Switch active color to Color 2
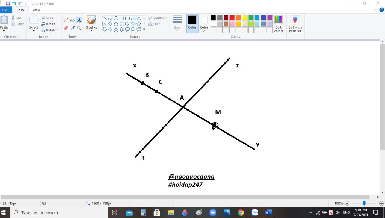This screenshot has width=385, height=218. pos(204,23)
